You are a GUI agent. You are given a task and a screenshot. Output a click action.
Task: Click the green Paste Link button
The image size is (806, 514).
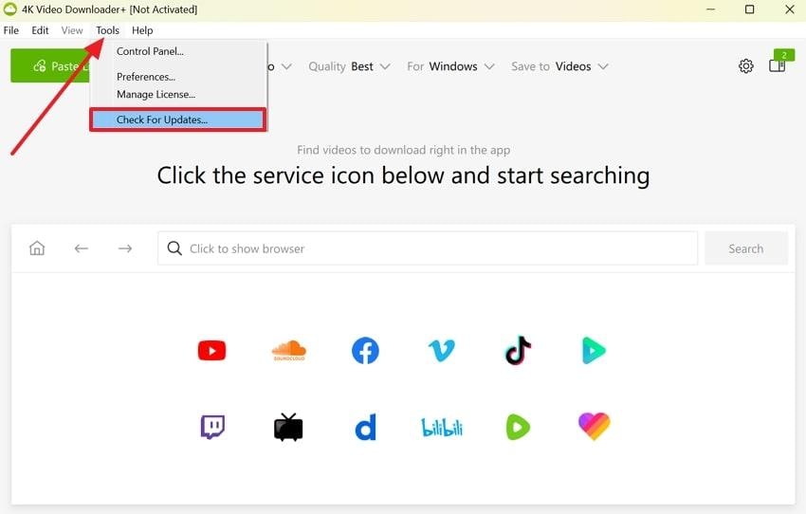pyautogui.click(x=50, y=65)
